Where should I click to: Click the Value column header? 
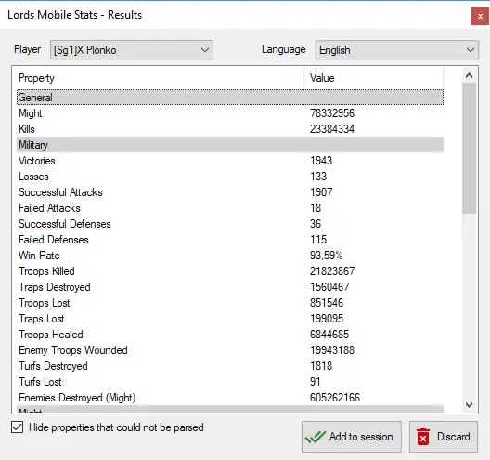click(x=374, y=78)
